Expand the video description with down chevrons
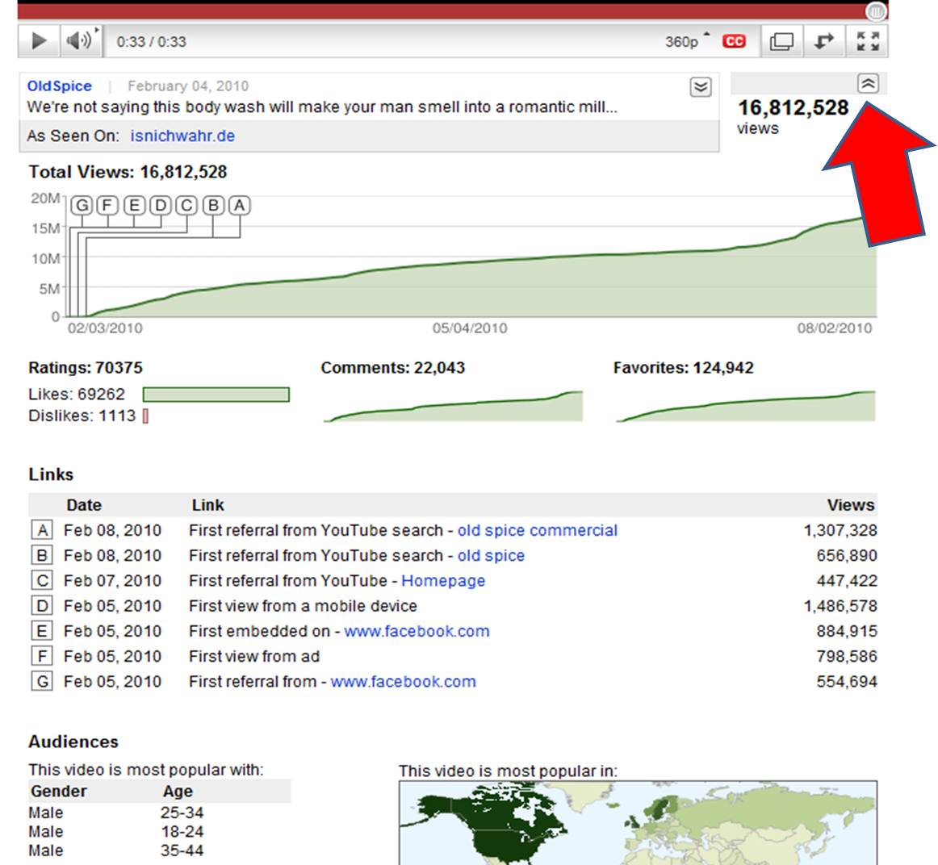 701,87
